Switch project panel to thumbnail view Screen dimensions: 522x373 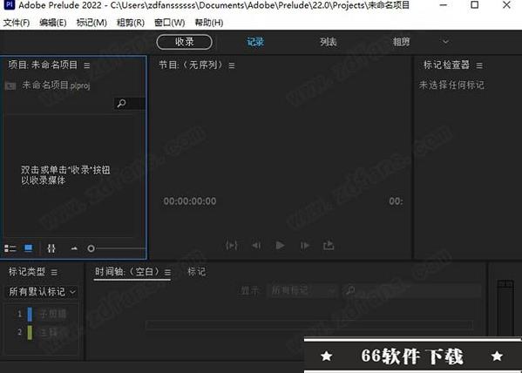pos(29,248)
